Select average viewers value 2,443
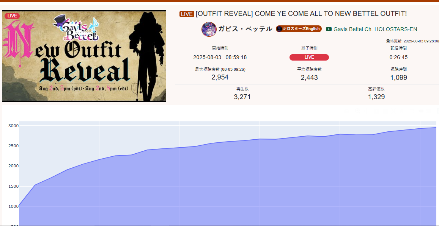Image resolution: width=439 pixels, height=226 pixels. click(x=309, y=78)
